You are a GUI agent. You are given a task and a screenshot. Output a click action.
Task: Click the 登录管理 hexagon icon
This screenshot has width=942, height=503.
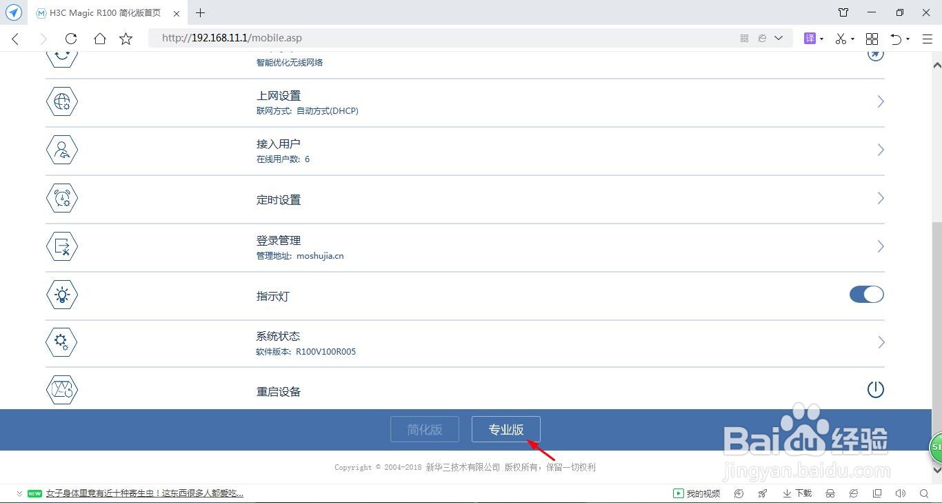(x=61, y=246)
